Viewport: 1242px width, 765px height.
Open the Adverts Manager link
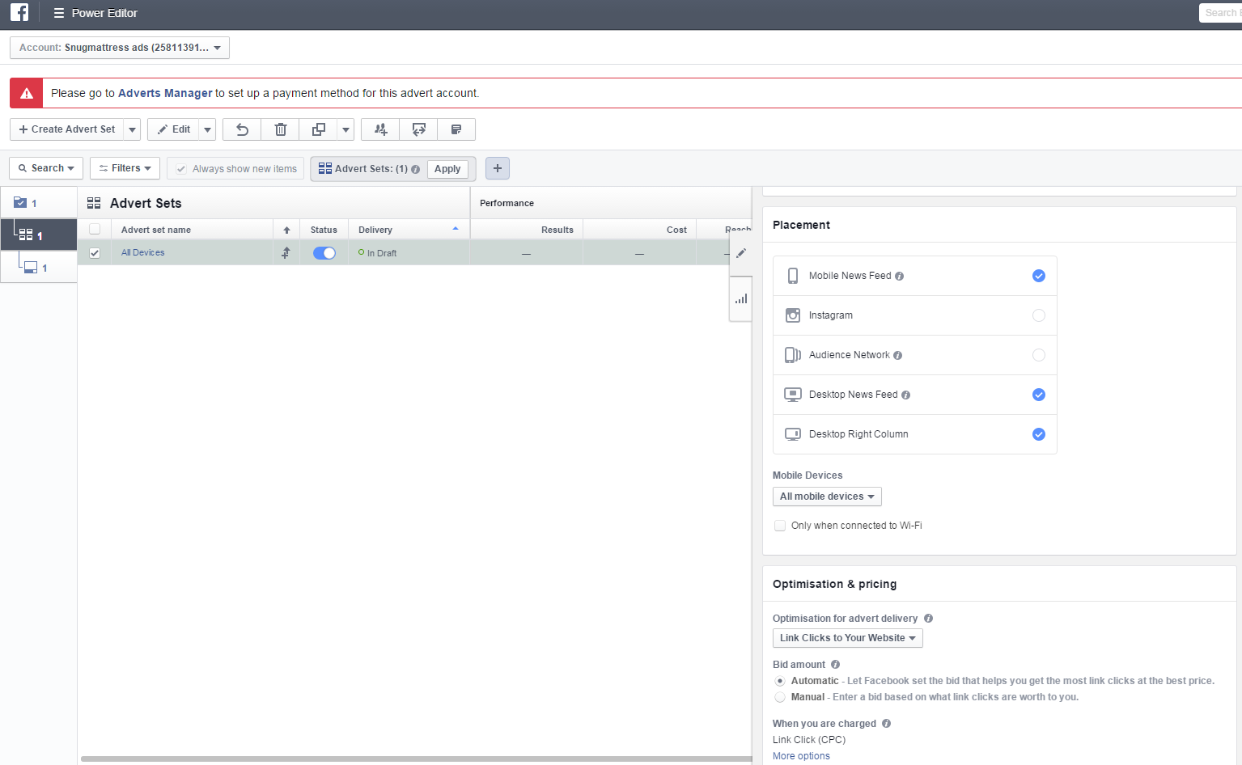pos(165,93)
